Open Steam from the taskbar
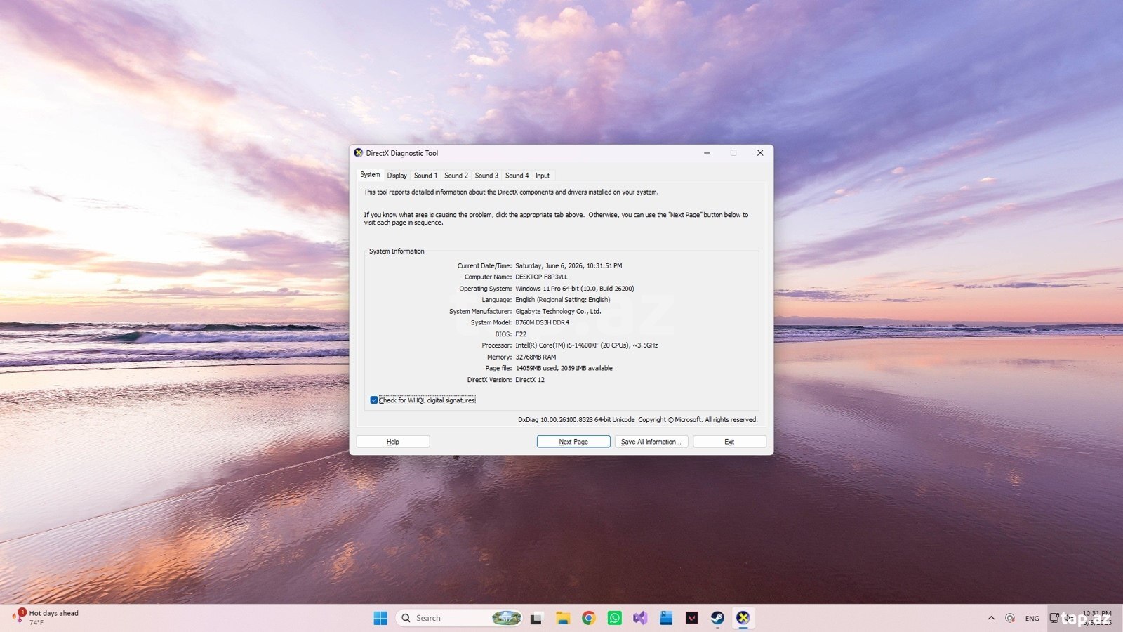The width and height of the screenshot is (1123, 632). pyautogui.click(x=717, y=618)
